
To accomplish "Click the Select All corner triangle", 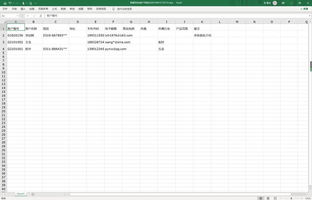I will tap(5, 22).
